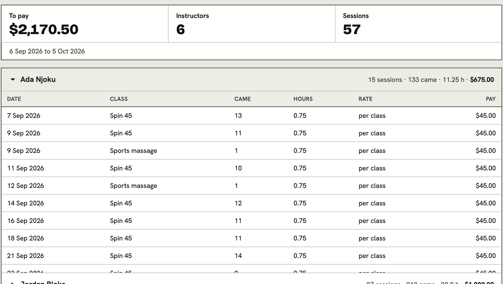This screenshot has width=503, height=284.
Task: Click attendance 12 in the 14 Sep row
Action: tap(238, 203)
